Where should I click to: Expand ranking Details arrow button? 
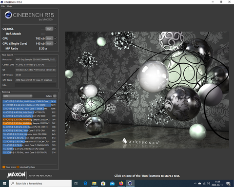[x=55, y=96]
